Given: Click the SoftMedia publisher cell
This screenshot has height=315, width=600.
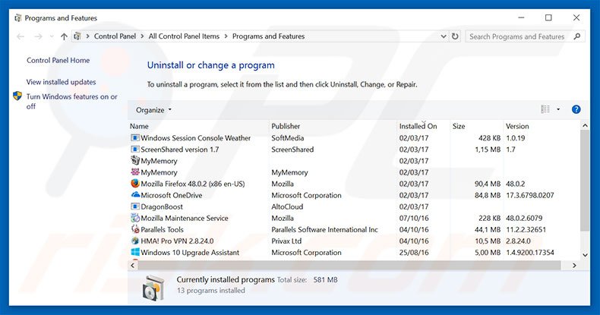Looking at the screenshot, I should (x=288, y=137).
